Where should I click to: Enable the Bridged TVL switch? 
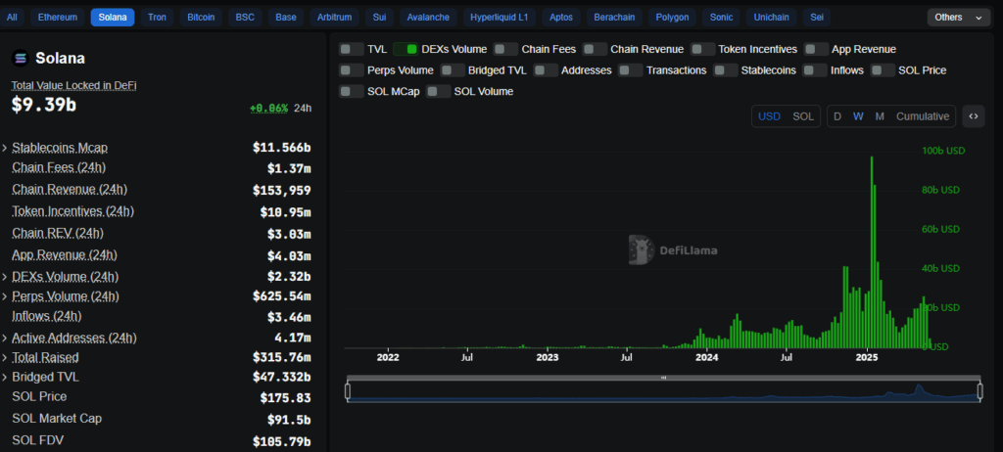[x=453, y=70]
